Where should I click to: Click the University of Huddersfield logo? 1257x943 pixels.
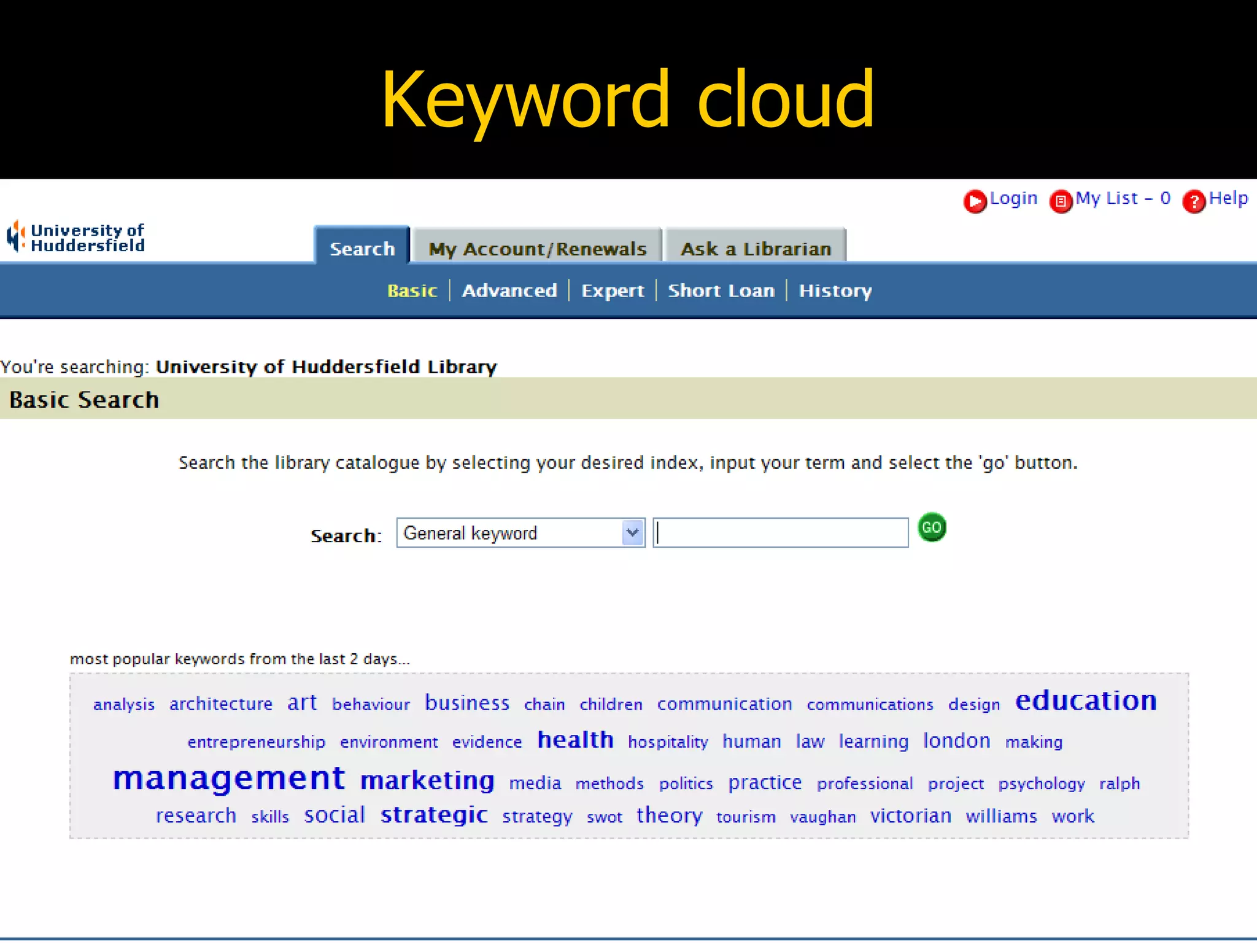[x=76, y=238]
